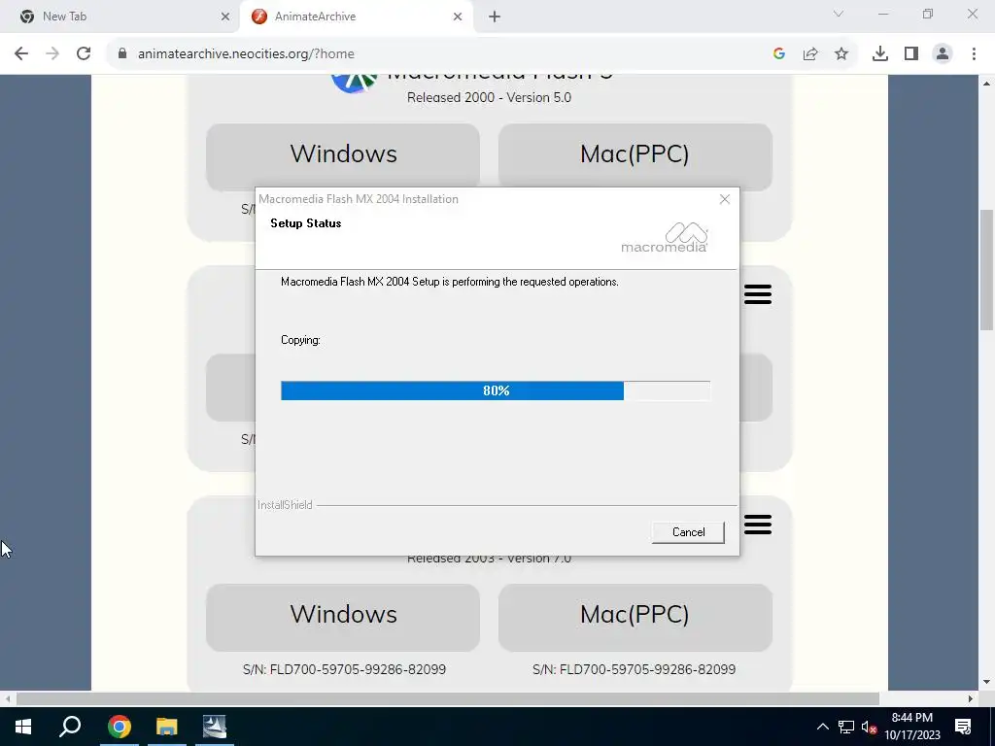Click the scroll down arrow of the page

986,683
